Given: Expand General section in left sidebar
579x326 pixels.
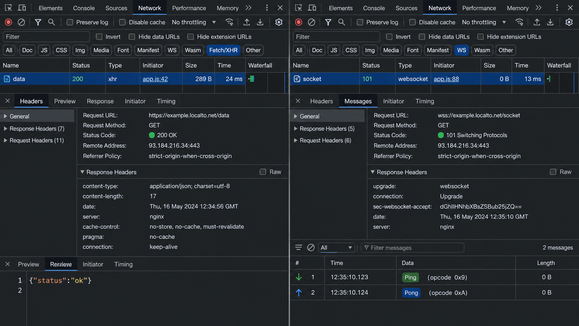Looking at the screenshot, I should coord(5,116).
